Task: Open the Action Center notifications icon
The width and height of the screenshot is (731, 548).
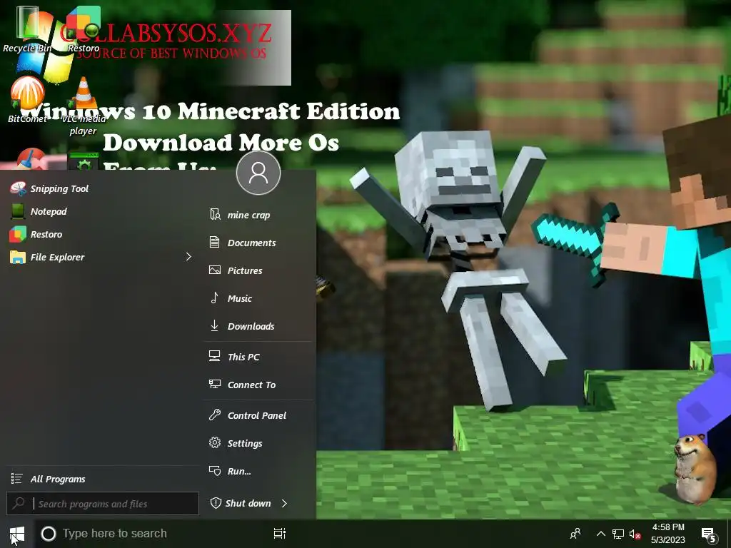Action: coord(709,535)
